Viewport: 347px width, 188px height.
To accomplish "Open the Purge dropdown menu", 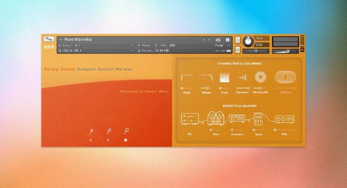I will 222,45.
